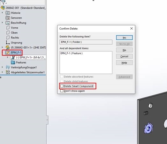Expand the VerknüpfungGruppe1 node
This screenshot has height=144, width=167.
point(2,67)
